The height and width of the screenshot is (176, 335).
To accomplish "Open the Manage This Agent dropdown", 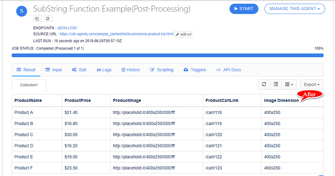I will click(x=295, y=9).
